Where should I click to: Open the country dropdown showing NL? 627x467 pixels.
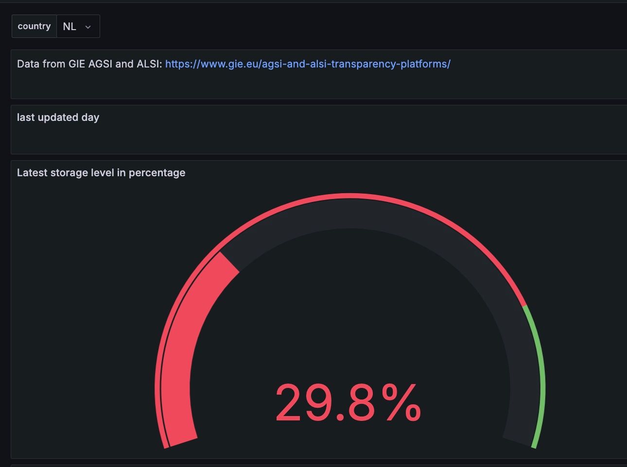tap(78, 26)
